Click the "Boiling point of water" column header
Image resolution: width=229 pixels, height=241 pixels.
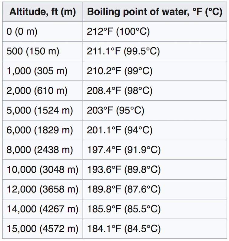coord(154,12)
